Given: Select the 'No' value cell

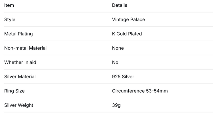Looking at the screenshot, I should tap(115, 62).
